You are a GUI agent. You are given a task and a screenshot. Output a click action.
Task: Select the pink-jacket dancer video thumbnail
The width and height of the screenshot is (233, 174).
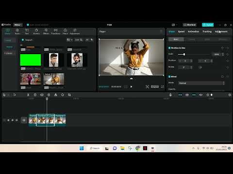click(31, 79)
